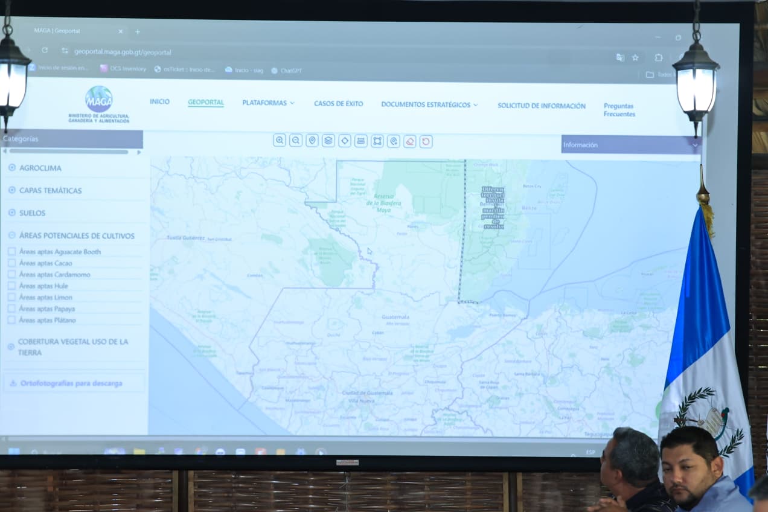Open the layers stack tool
The image size is (768, 512).
(328, 141)
